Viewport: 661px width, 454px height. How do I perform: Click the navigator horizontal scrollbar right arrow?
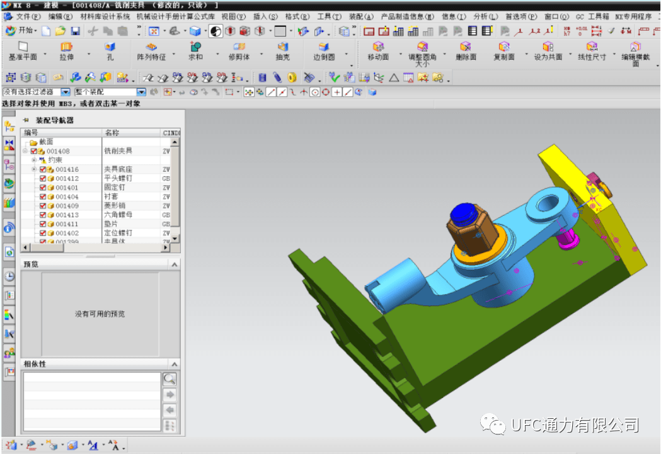pos(167,248)
